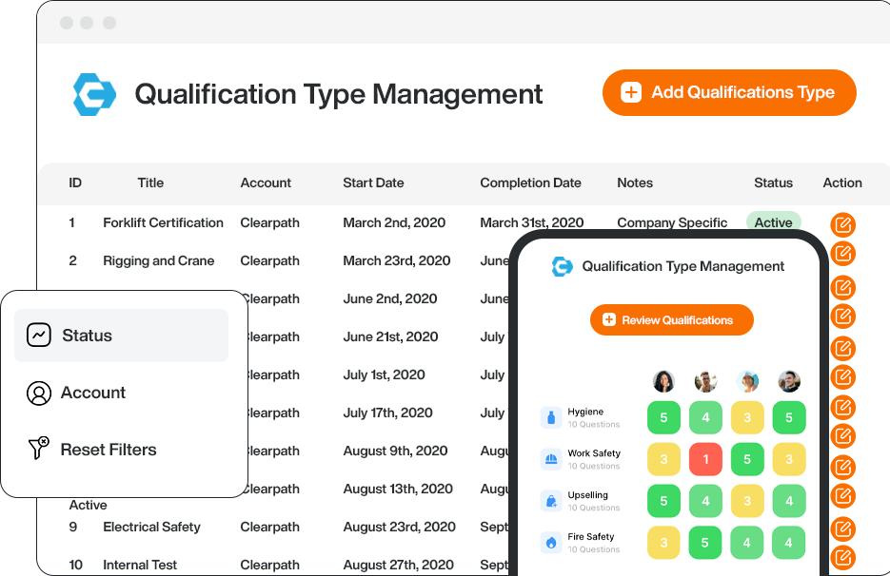The image size is (890, 576).
Task: Open the Electrical Safety row title
Action: (x=151, y=527)
